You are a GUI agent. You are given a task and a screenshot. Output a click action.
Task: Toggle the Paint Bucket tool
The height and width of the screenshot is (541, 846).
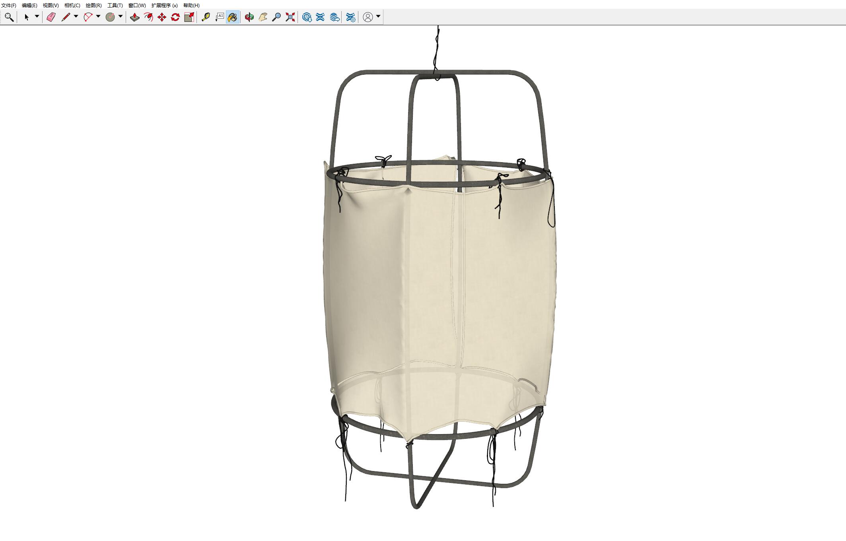(233, 17)
